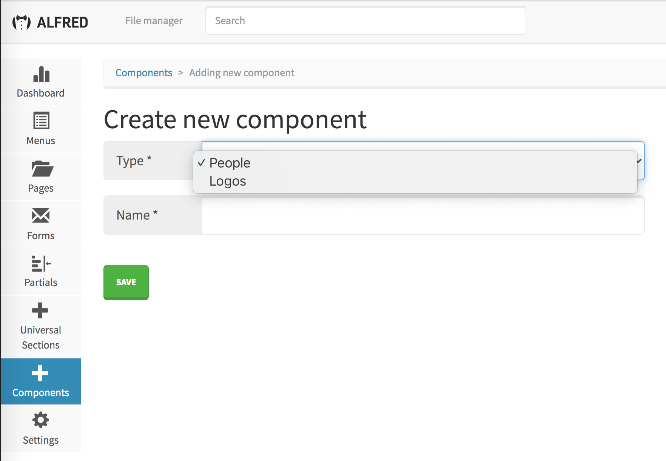Click the Alfred bowtie logo
The width and height of the screenshot is (666, 461).
click(21, 22)
